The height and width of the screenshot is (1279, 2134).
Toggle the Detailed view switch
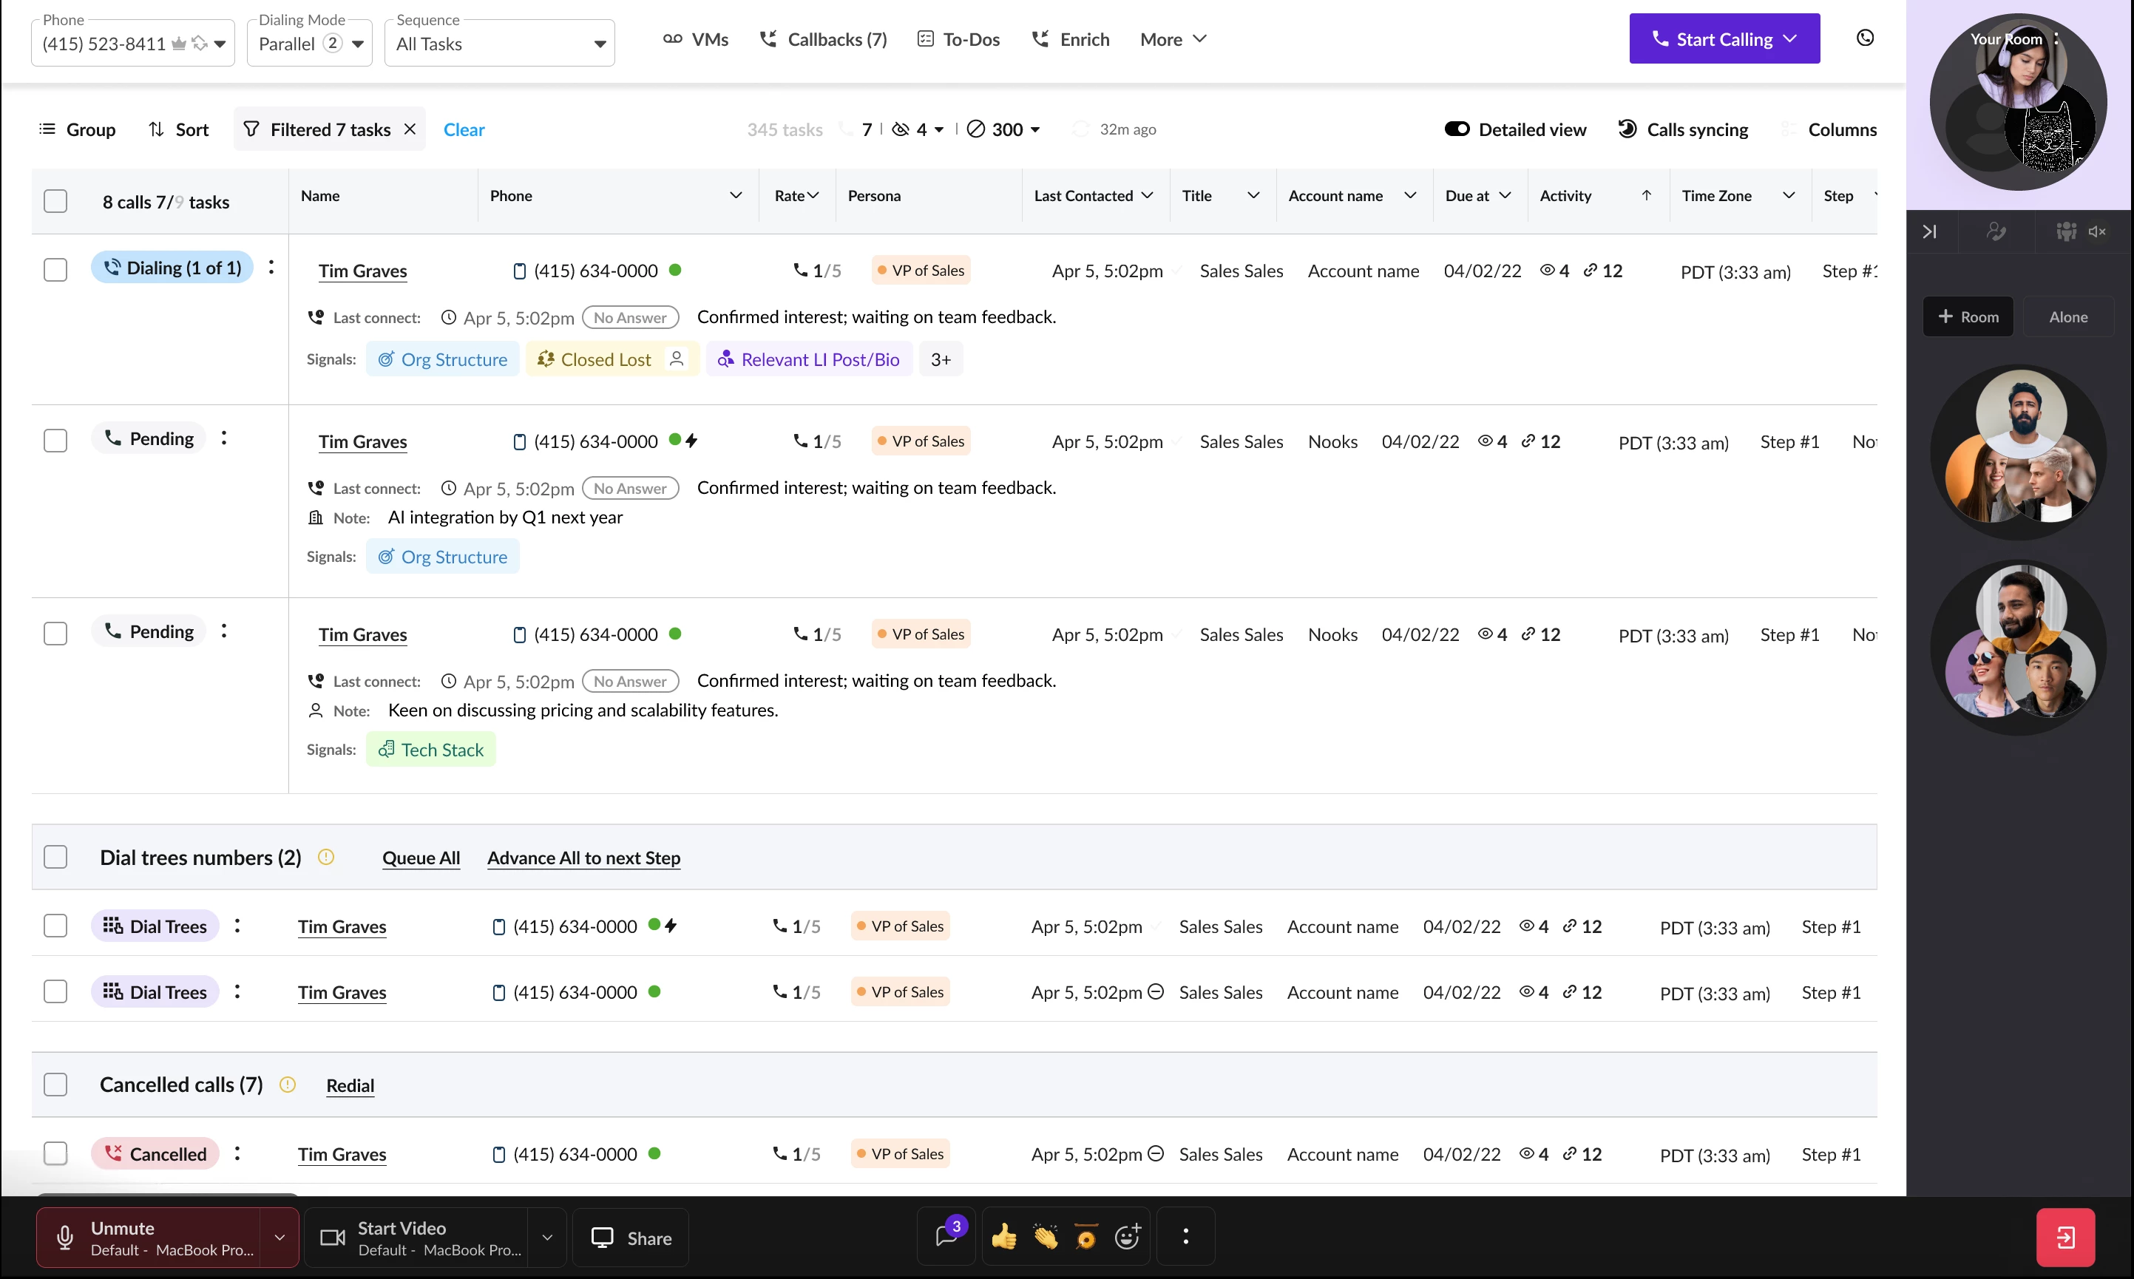coord(1457,129)
